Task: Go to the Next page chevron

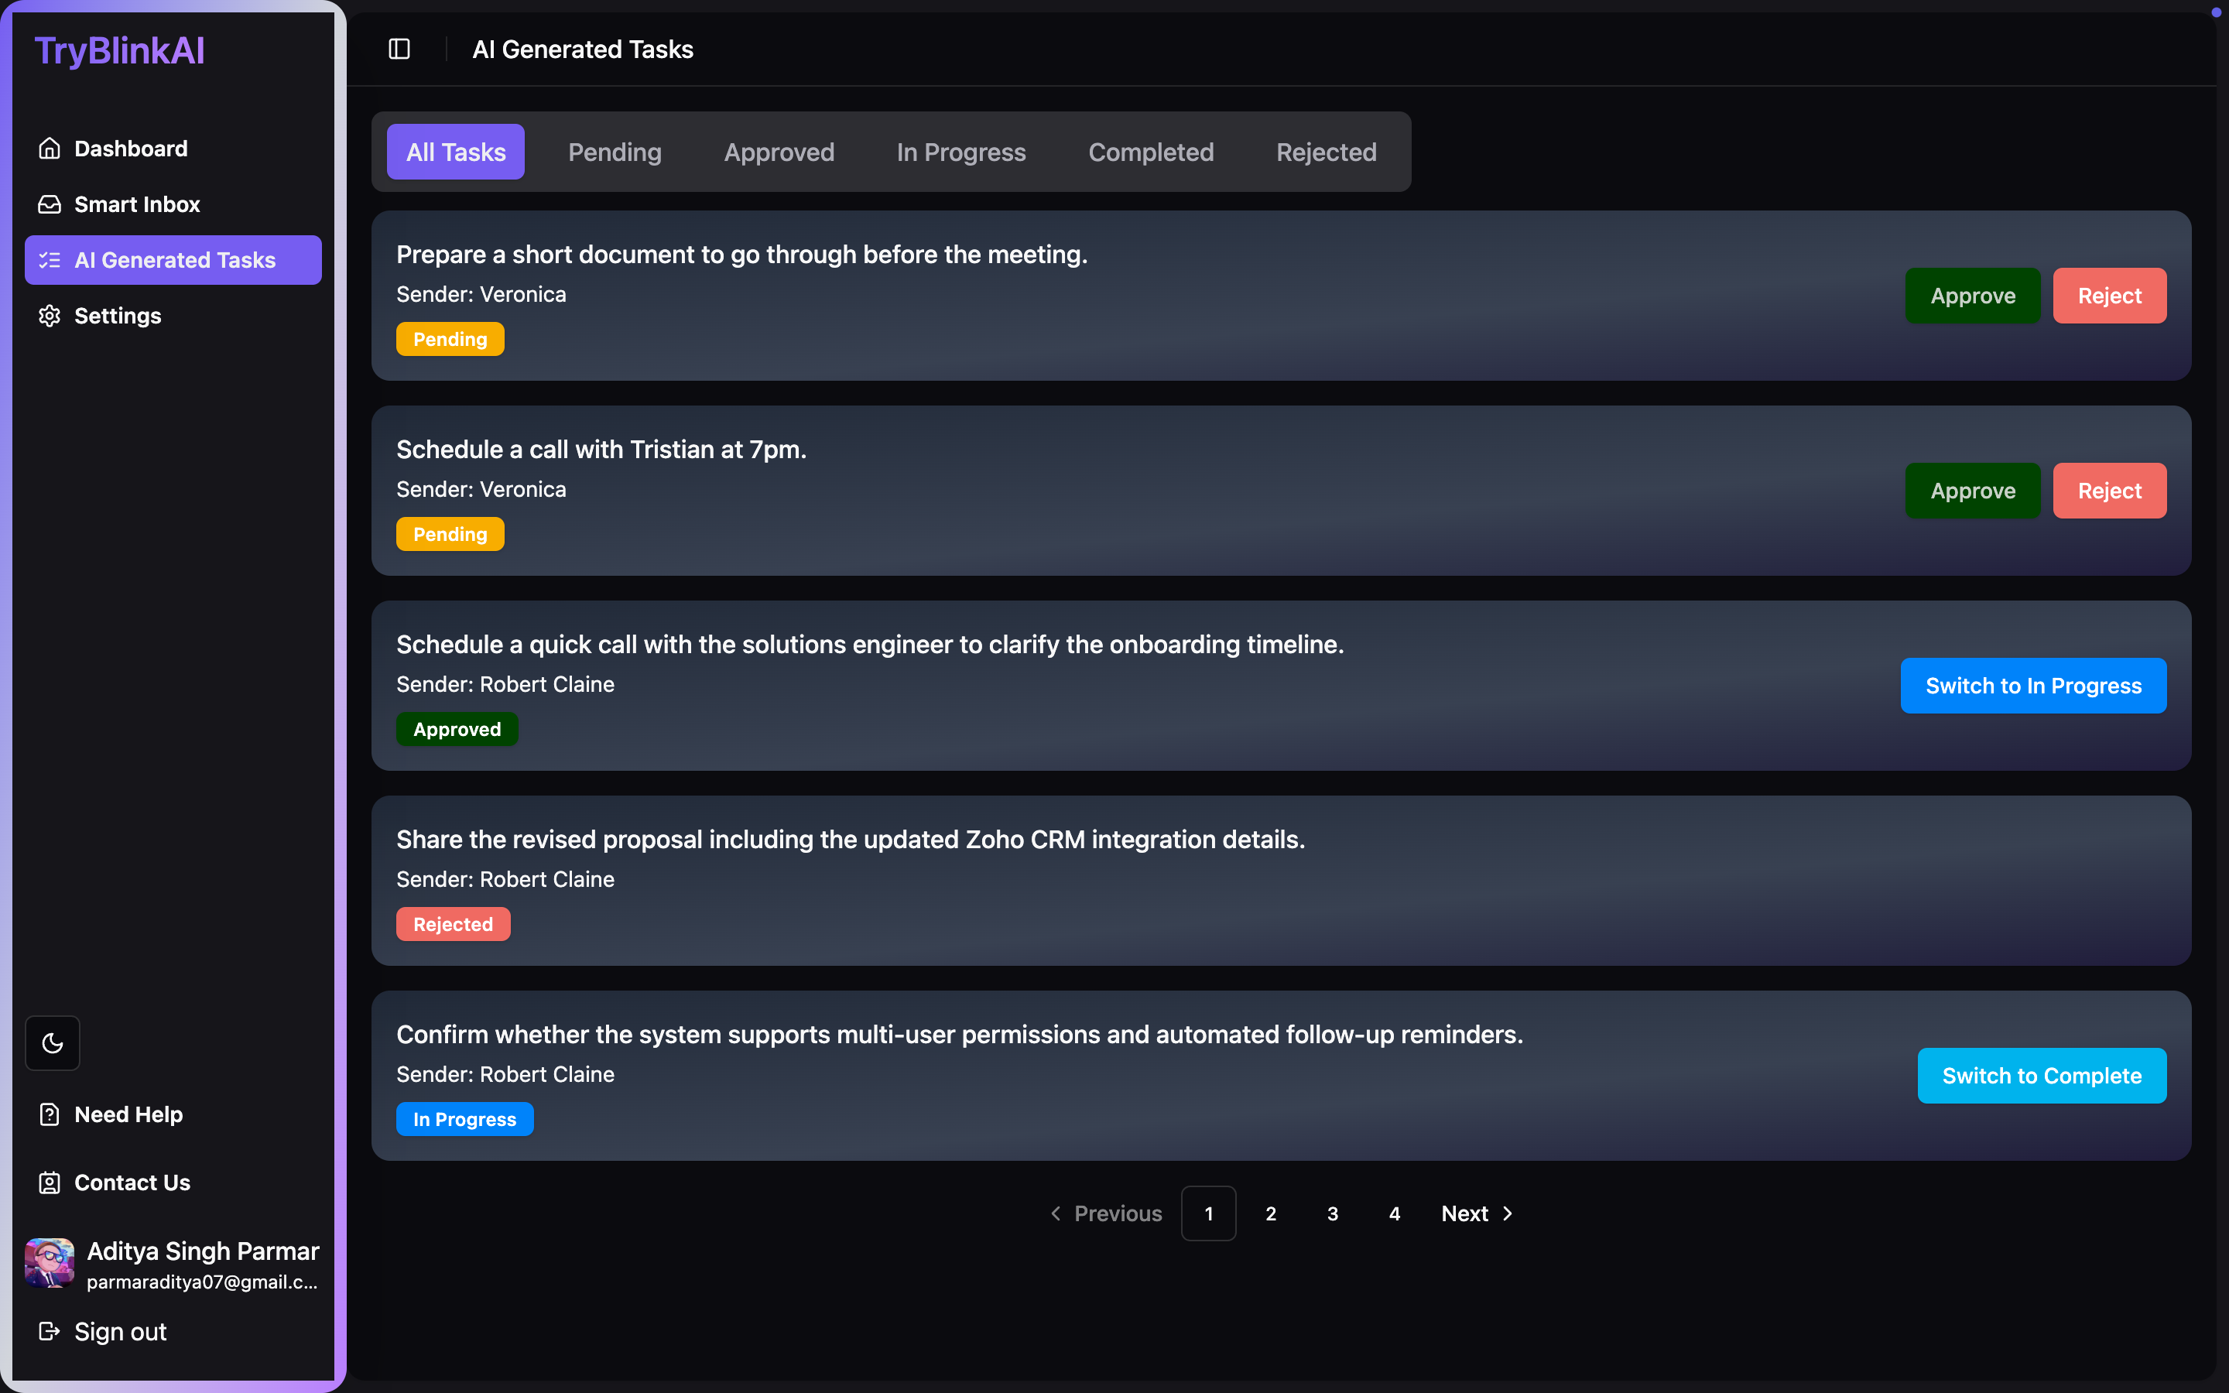Action: coord(1508,1213)
